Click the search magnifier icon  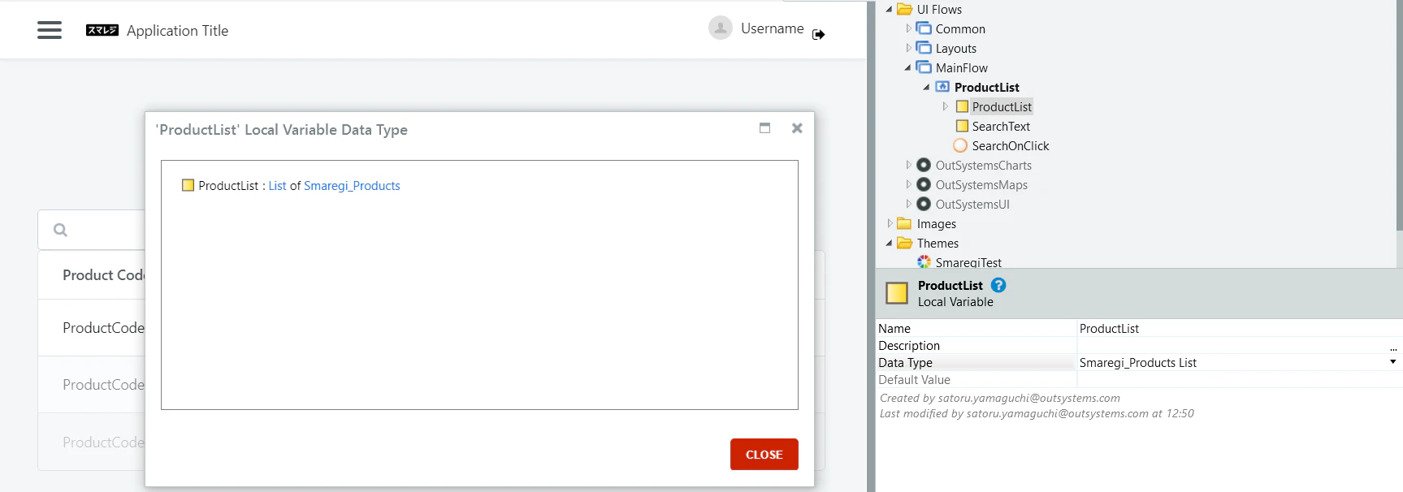coord(60,230)
